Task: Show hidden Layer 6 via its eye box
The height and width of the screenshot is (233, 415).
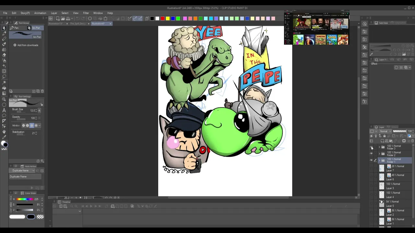Action: coord(371,176)
